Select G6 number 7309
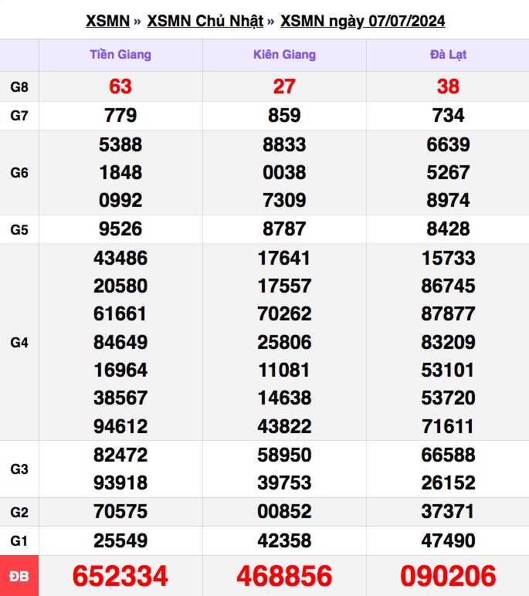 pyautogui.click(x=284, y=200)
